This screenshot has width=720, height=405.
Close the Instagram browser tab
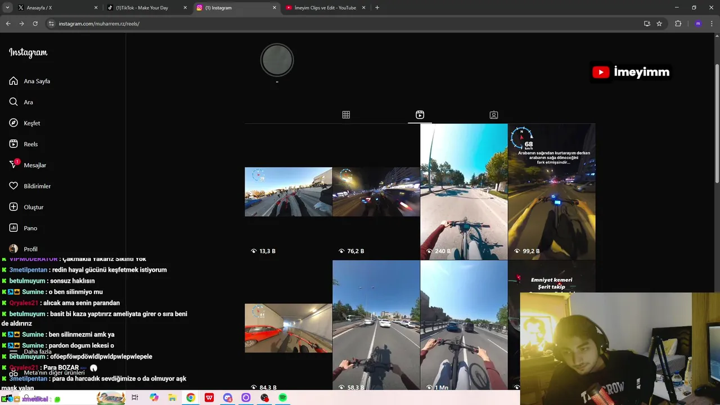(274, 8)
